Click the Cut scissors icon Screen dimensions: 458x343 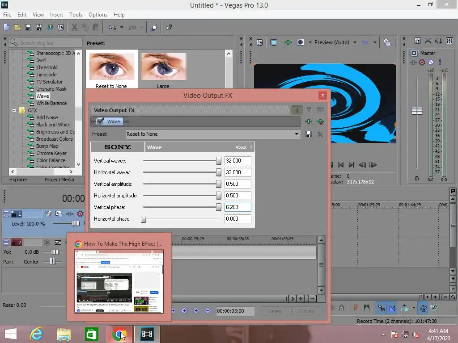pyautogui.click(x=75, y=27)
